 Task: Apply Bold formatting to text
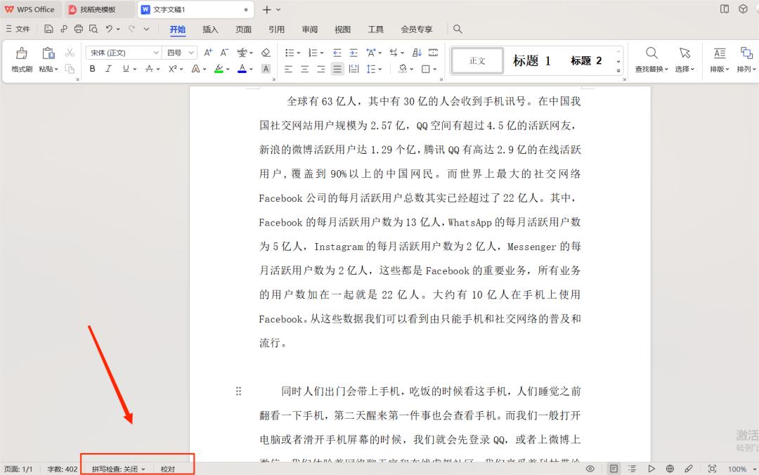(92, 68)
